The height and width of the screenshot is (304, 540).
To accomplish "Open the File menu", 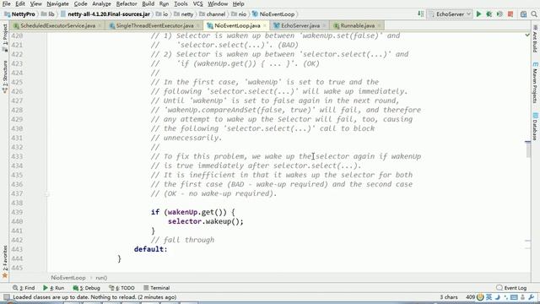I will (x=6, y=3).
